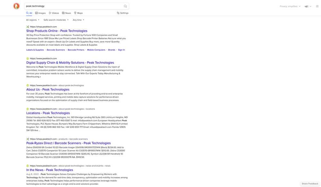Click the magnifier search icon in search box
Viewport: 321px width, 187px height.
coord(125,6)
